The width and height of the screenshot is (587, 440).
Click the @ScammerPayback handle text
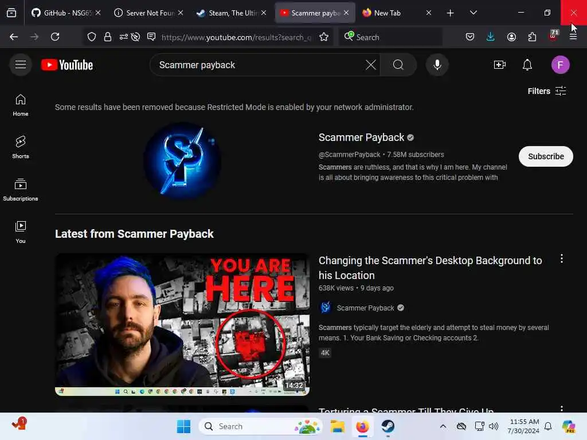click(x=349, y=155)
